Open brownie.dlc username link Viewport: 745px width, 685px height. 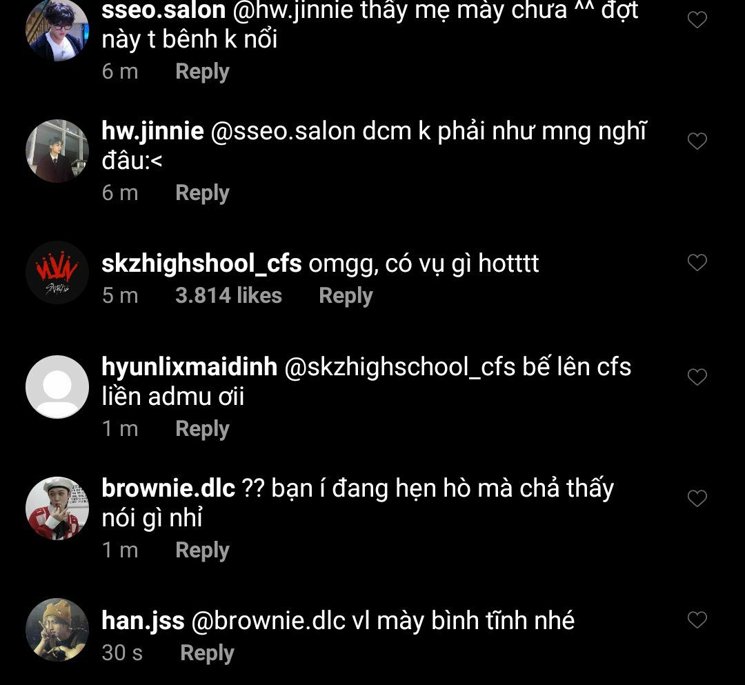[x=168, y=488]
